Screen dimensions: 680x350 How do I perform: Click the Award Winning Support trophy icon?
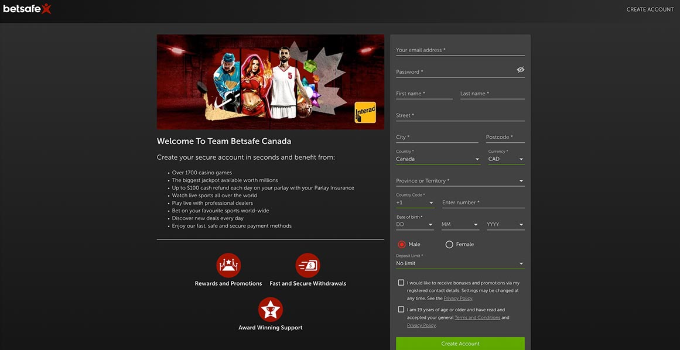coord(271,309)
